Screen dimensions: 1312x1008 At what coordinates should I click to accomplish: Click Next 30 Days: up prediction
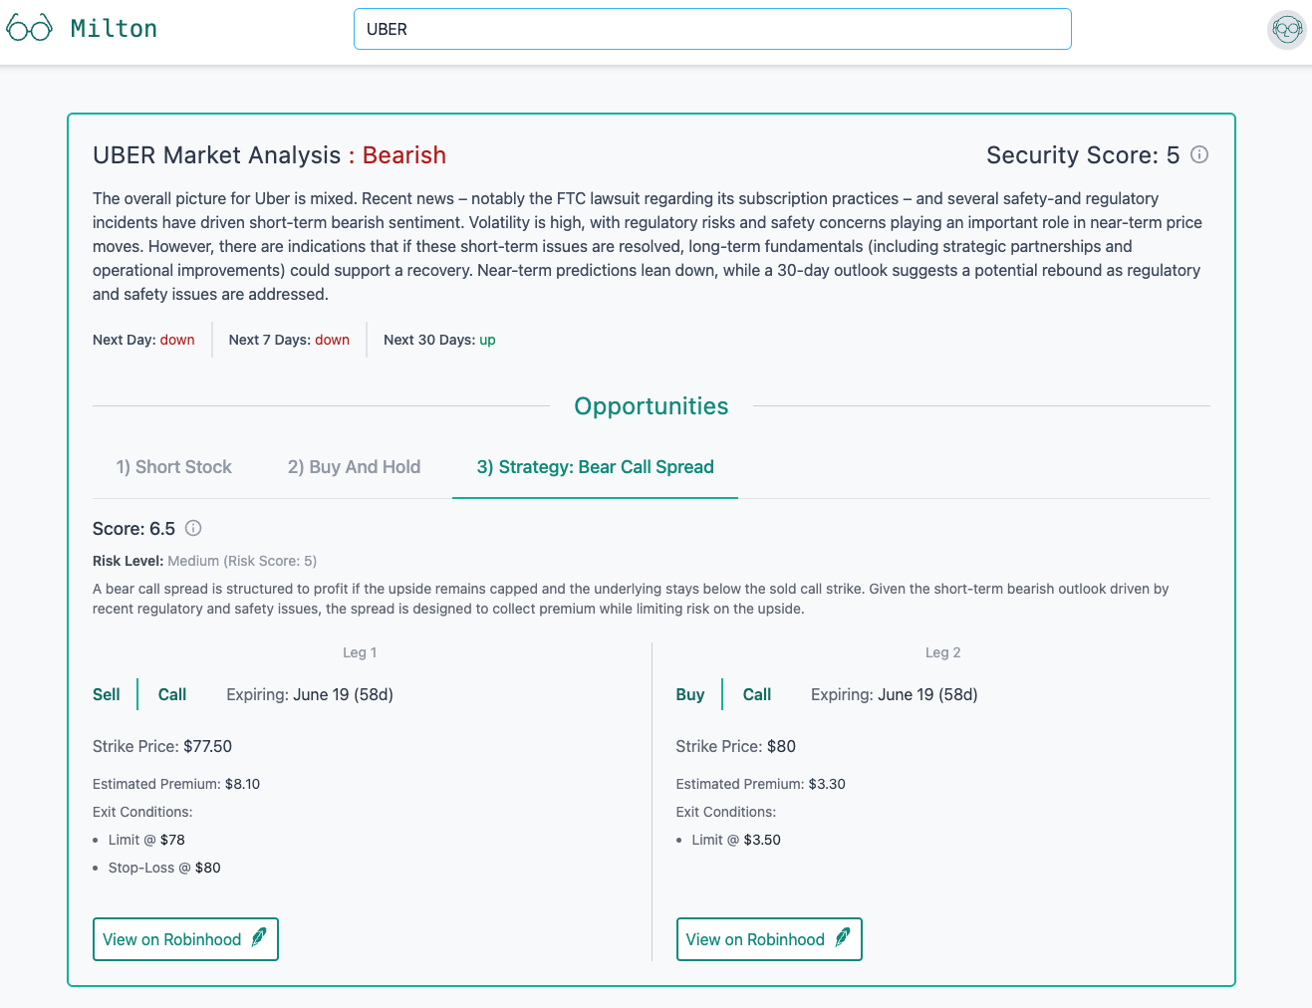coord(439,340)
